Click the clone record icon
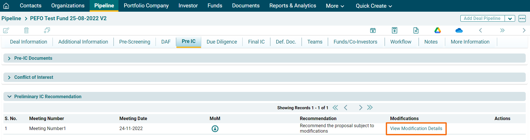Image resolution: width=530 pixels, height=140 pixels. 47,30
